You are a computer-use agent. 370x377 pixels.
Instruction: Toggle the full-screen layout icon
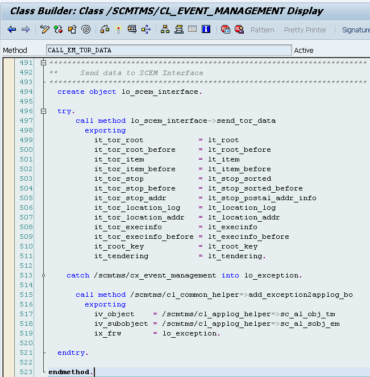coord(192,30)
